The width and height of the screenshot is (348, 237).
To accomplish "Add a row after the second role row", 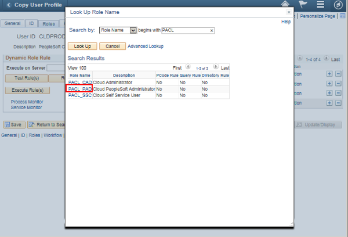I will point(329,84).
